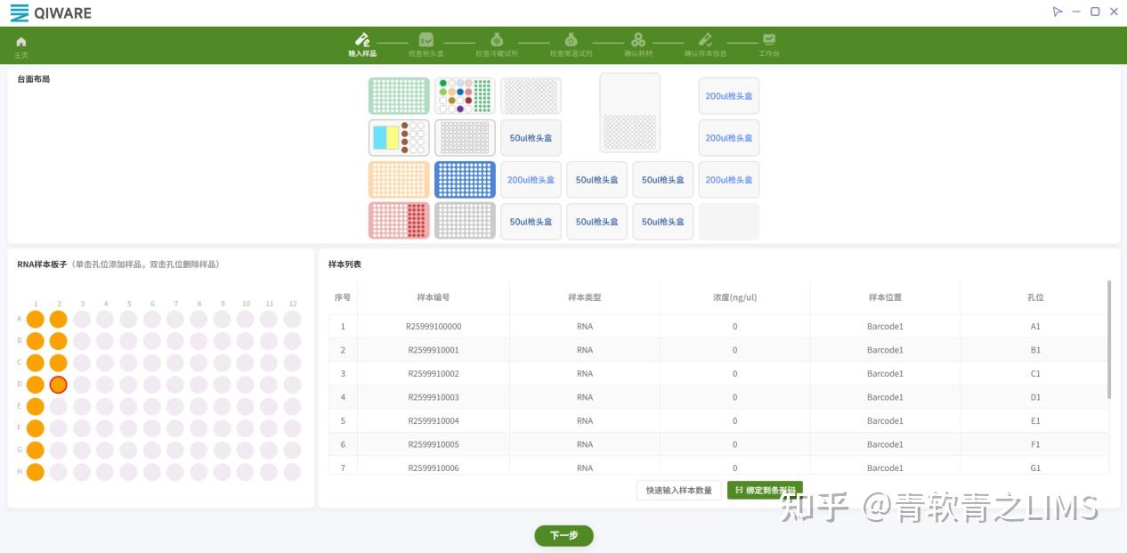Click the Barcode1 cell in row 5
Image resolution: width=1127 pixels, height=553 pixels.
pos(885,420)
